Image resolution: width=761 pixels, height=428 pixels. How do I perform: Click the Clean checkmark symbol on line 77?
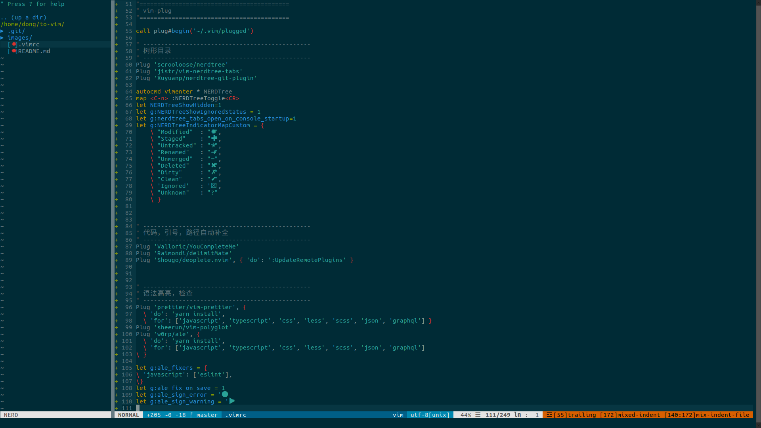(214, 179)
